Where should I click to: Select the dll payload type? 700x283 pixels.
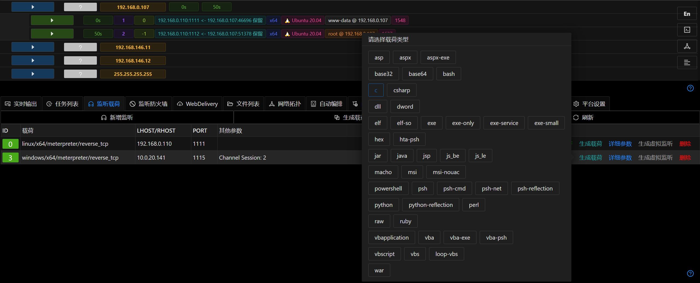[x=378, y=106]
